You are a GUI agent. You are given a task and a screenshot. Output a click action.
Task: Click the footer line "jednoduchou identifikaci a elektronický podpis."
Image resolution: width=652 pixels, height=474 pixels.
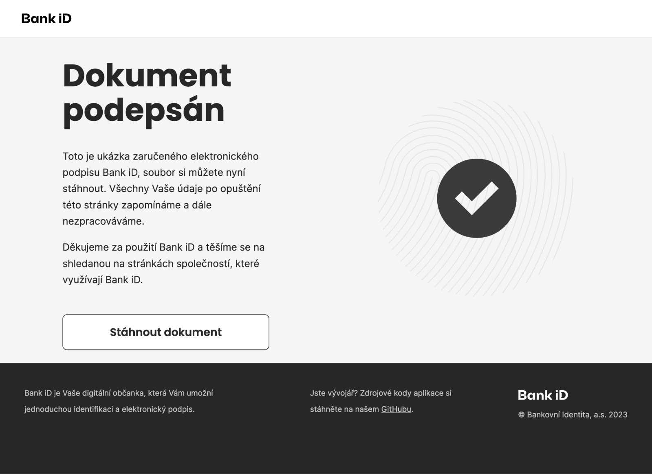click(109, 409)
